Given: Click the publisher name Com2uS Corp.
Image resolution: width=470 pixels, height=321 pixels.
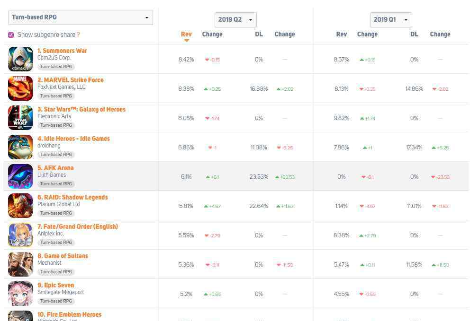Looking at the screenshot, I should pyautogui.click(x=54, y=58).
